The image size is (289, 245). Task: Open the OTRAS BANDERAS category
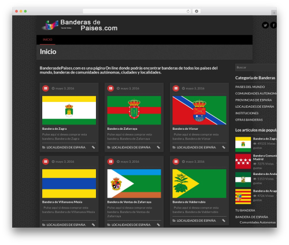pos(249,120)
